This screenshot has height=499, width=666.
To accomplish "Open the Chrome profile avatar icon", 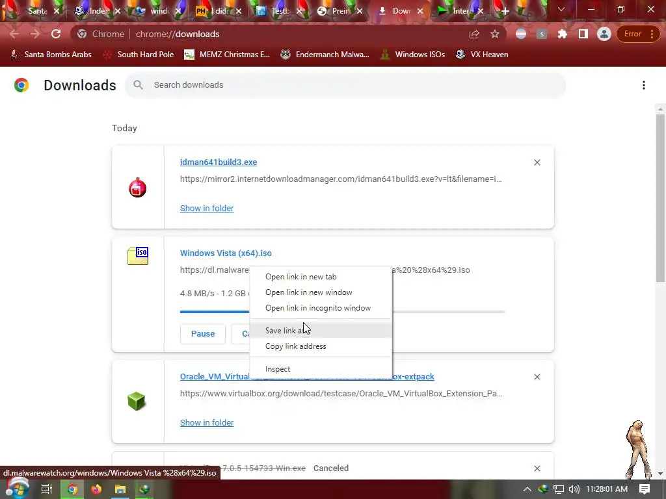I will click(x=604, y=34).
